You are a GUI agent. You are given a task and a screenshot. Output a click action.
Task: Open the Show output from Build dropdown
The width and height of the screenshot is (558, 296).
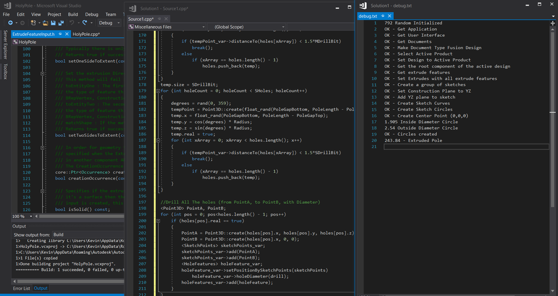88,235
